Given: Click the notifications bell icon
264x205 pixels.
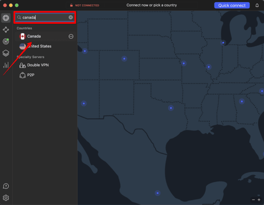Looking at the screenshot, I should 257,5.
